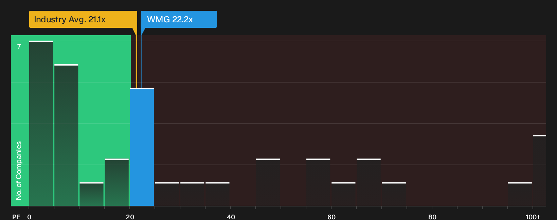Image resolution: width=557 pixels, height=220 pixels.
Task: Select the dark bar for PE 55-60
Action: point(318,182)
